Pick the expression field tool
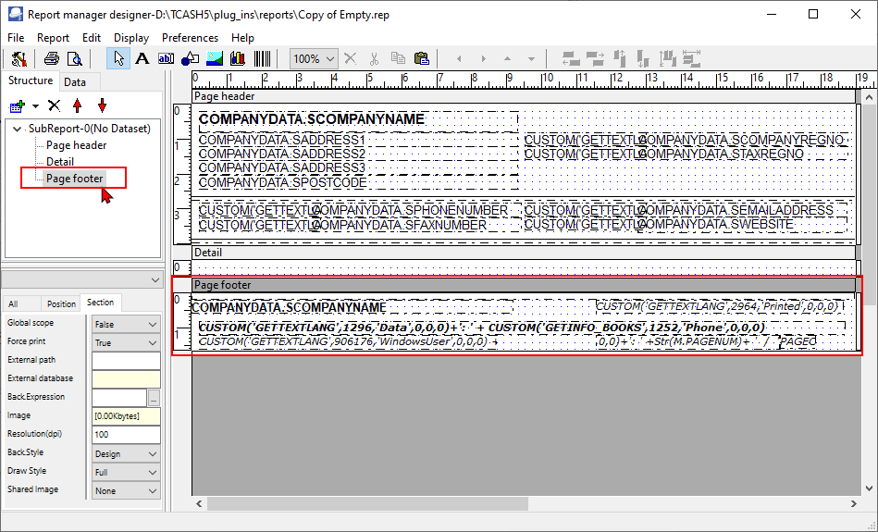 (166, 58)
